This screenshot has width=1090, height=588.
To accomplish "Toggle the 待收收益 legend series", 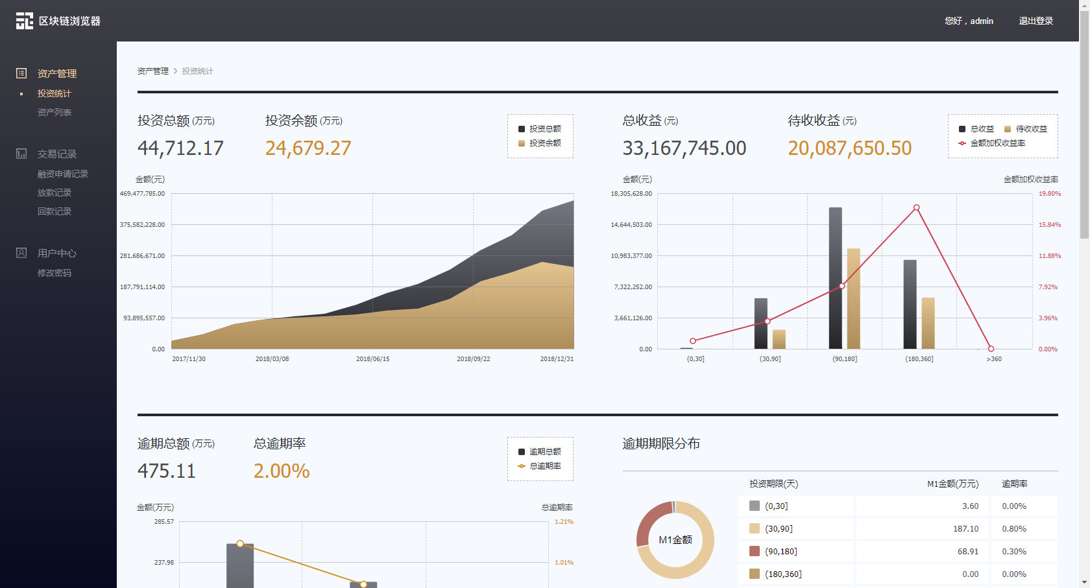I will (1026, 129).
